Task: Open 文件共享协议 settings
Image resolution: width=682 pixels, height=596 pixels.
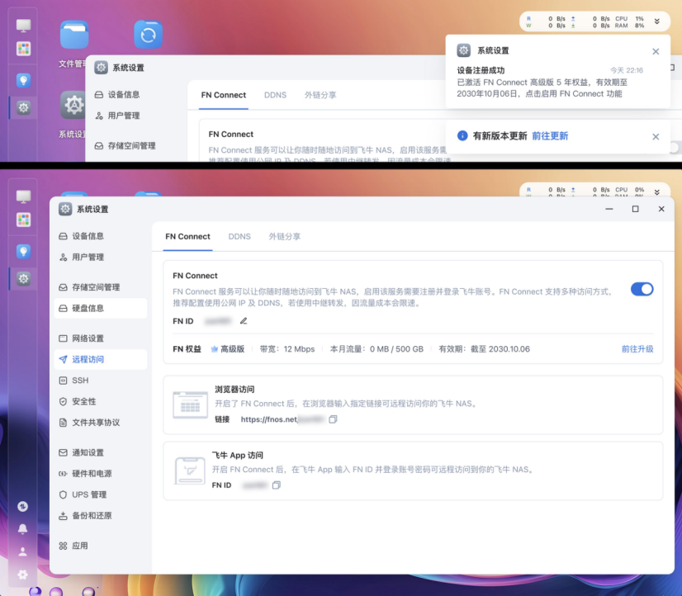Action: 101,423
